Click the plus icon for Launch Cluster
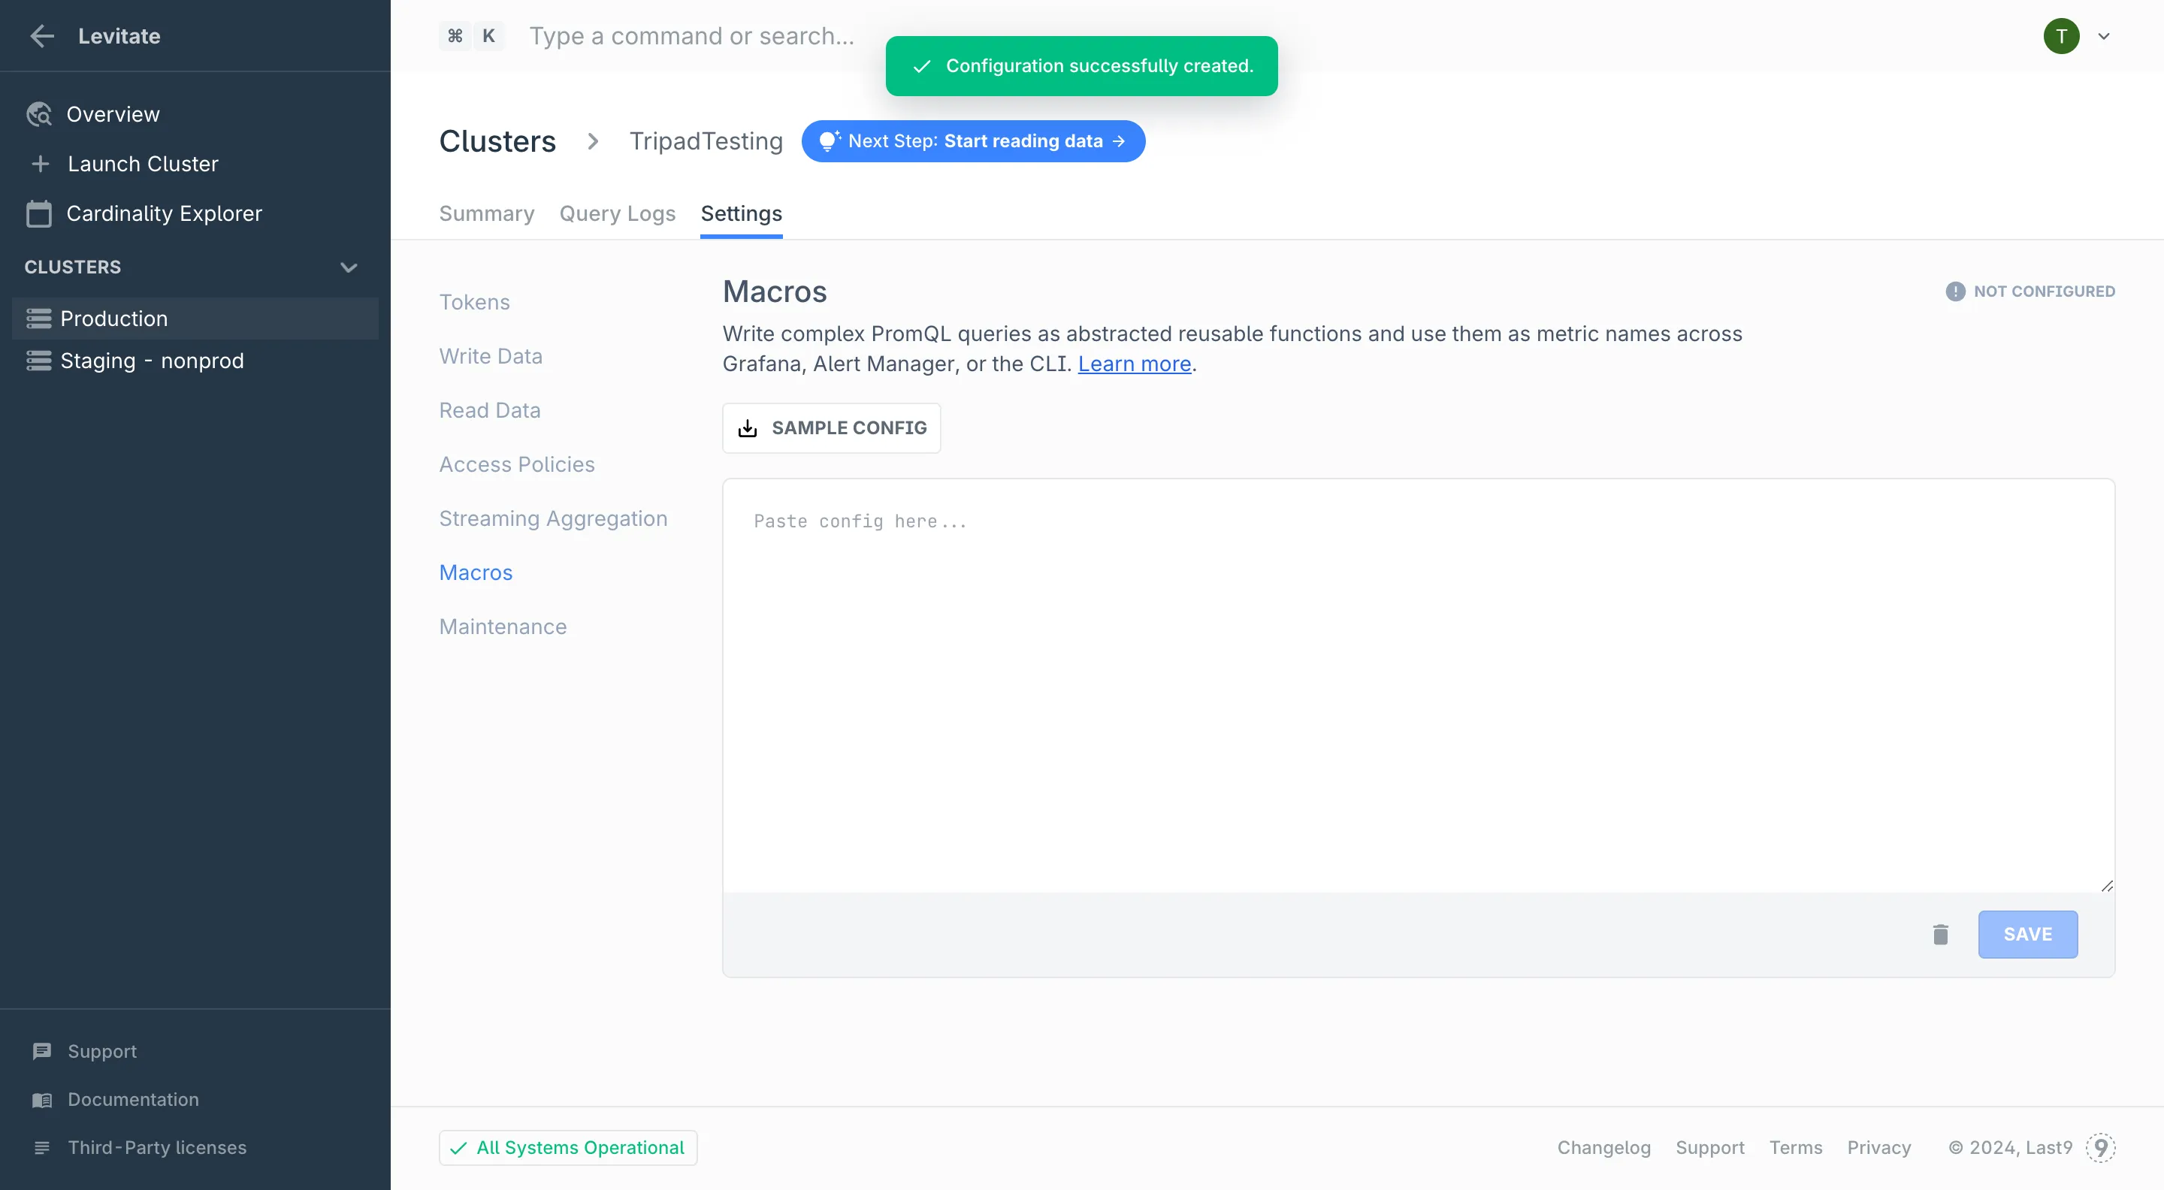 (x=41, y=164)
